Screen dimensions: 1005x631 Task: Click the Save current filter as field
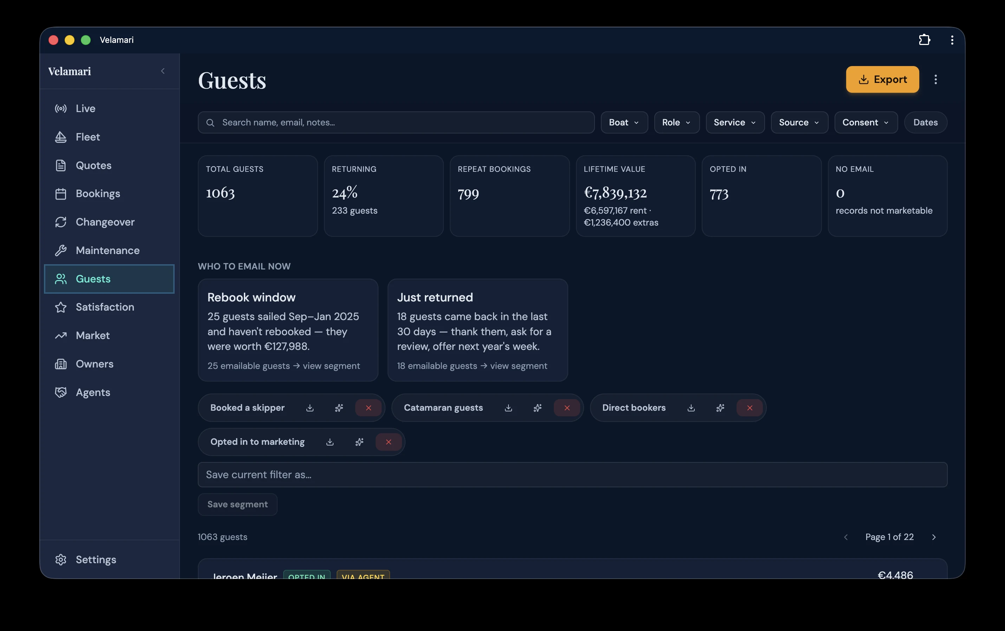click(573, 475)
